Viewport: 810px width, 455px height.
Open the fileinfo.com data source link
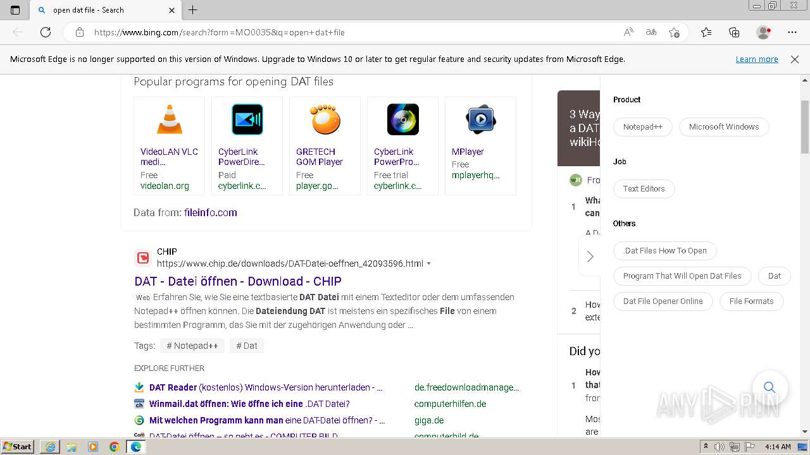211,212
